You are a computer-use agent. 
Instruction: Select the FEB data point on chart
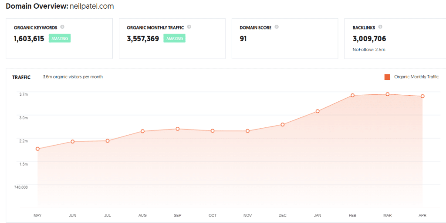[x=352, y=95]
